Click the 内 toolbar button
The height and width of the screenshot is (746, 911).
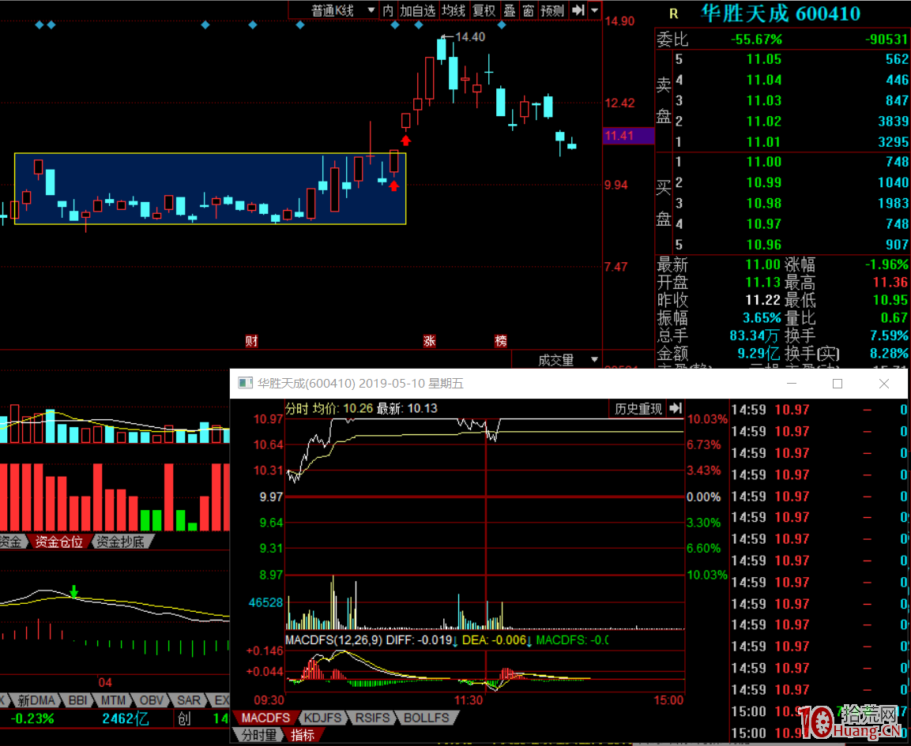[388, 10]
